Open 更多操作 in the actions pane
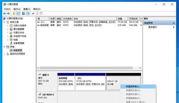Screen dimensions: 179x103 tap(152, 27)
